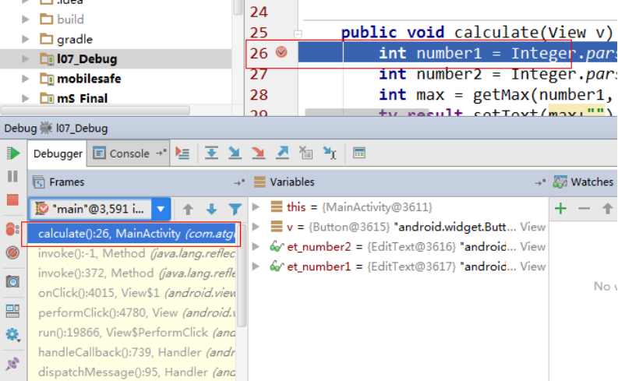The width and height of the screenshot is (618, 381).
Task: Stop the debug session
Action: coord(12,199)
